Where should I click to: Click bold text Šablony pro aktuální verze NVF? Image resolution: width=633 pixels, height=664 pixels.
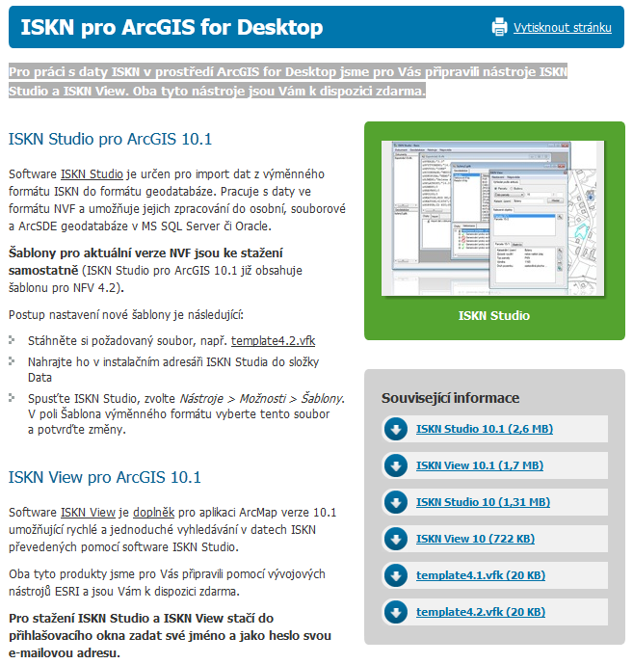click(x=145, y=261)
